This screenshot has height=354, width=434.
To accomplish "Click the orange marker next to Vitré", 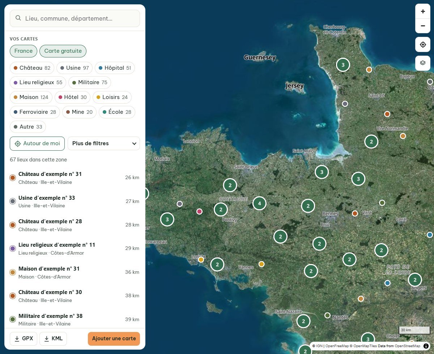I will (x=355, y=213).
